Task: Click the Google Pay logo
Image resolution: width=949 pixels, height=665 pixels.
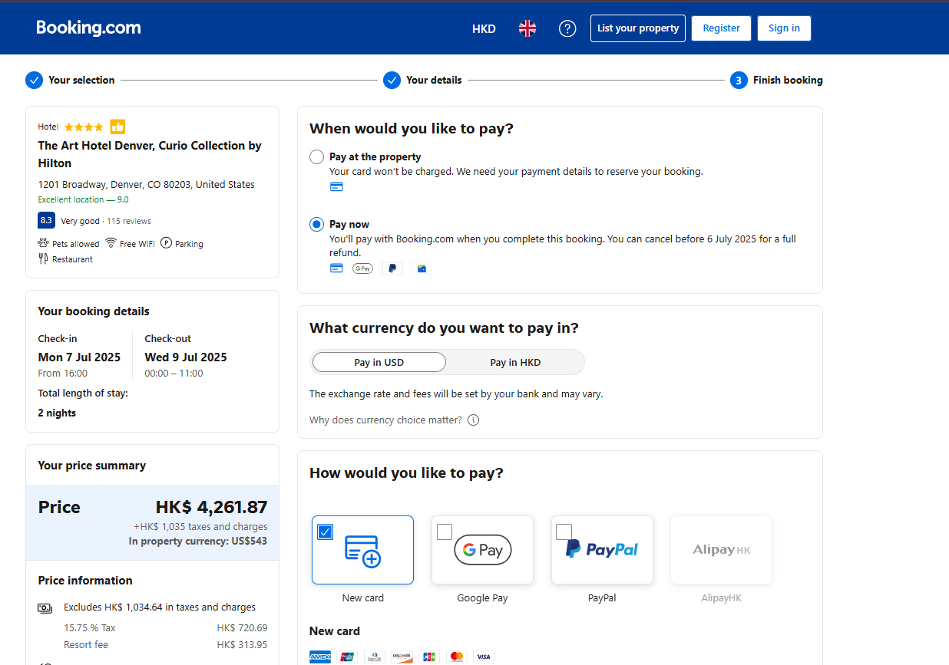Action: (482, 550)
